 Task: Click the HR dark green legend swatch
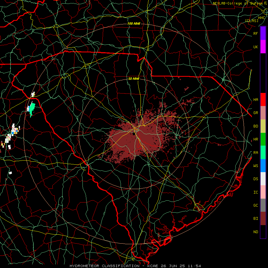(263, 139)
